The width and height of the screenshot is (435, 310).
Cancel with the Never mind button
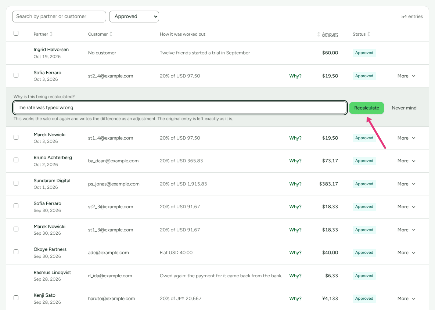tap(404, 108)
